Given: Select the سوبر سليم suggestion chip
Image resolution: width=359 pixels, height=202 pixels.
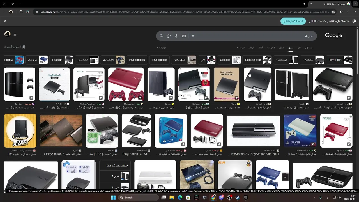Looking at the screenshot, I should (x=37, y=60).
